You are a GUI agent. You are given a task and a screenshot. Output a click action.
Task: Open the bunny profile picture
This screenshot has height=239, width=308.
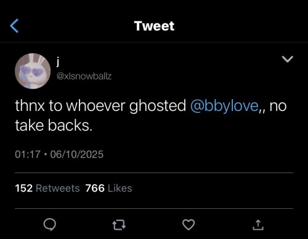[33, 71]
